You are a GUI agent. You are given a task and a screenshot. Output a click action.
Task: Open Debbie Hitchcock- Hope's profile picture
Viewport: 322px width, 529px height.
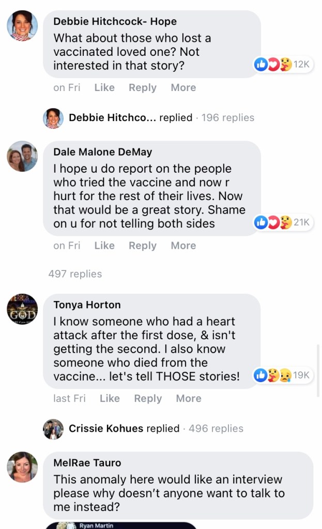22,25
